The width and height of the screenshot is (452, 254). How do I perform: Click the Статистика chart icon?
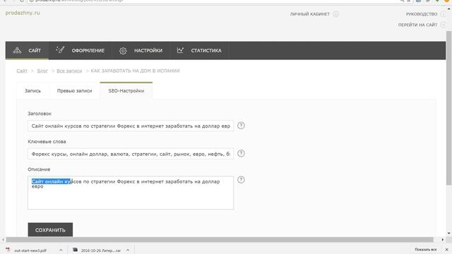pos(180,50)
